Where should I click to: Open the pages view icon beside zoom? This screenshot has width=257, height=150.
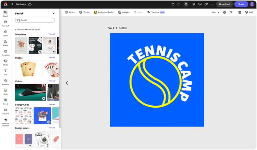click(x=225, y=12)
